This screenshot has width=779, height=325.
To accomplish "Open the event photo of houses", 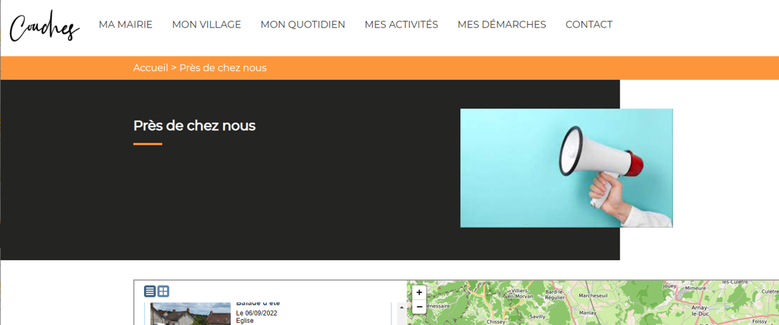I will 191,313.
